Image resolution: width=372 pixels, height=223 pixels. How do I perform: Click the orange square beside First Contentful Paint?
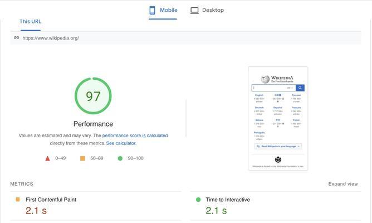pos(18,200)
